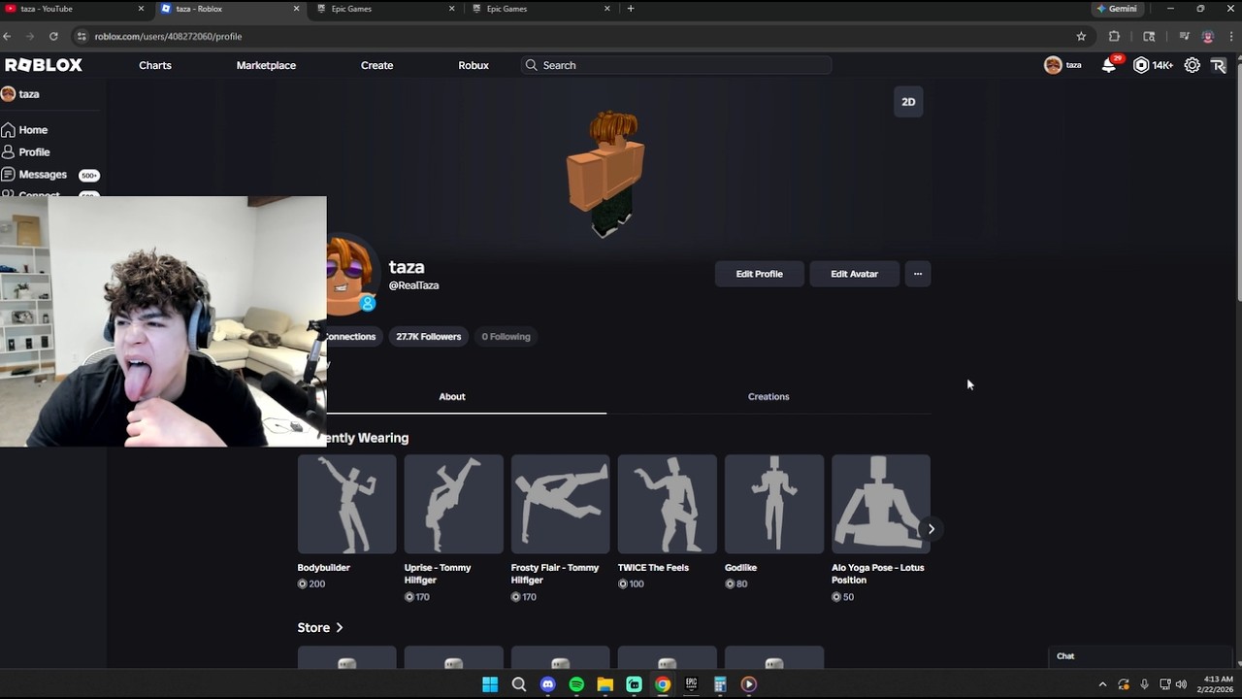Open Epic Games Launcher from taskbar
This screenshot has height=699, width=1242.
click(691, 684)
